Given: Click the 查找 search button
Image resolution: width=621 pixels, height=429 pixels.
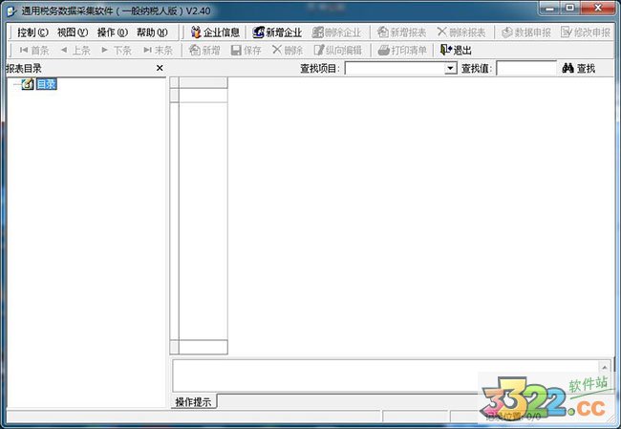Looking at the screenshot, I should 579,68.
